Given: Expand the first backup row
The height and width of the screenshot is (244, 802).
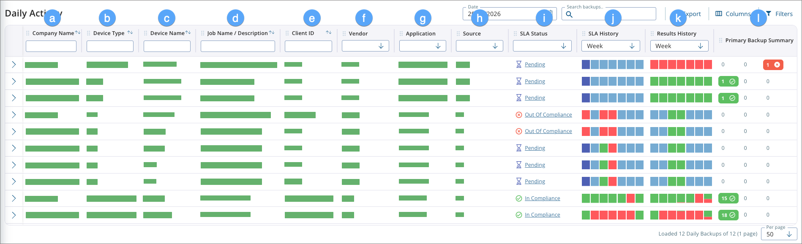Looking at the screenshot, I should 14,65.
